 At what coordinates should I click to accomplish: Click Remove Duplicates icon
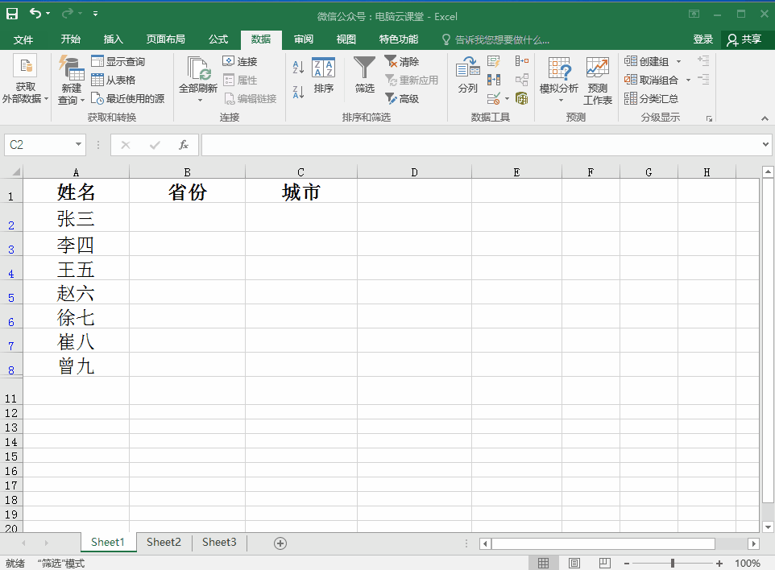click(x=494, y=80)
